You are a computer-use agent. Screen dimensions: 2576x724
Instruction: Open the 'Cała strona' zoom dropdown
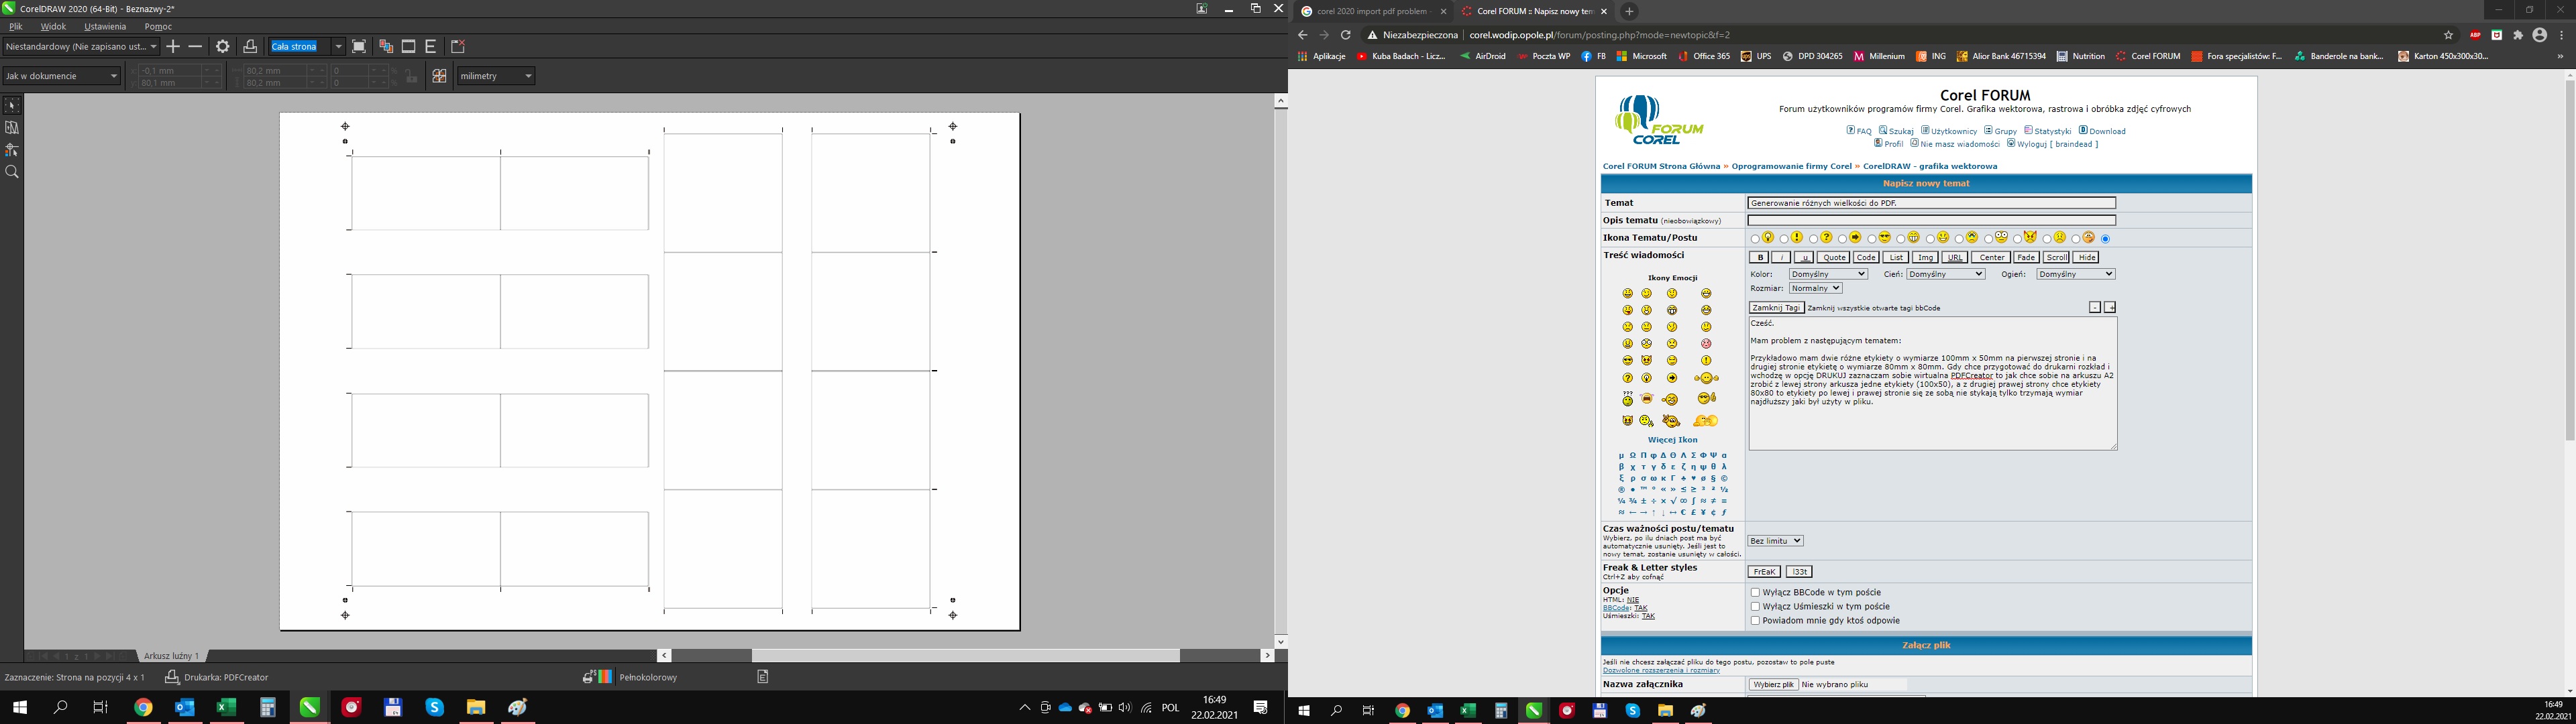pos(338,47)
